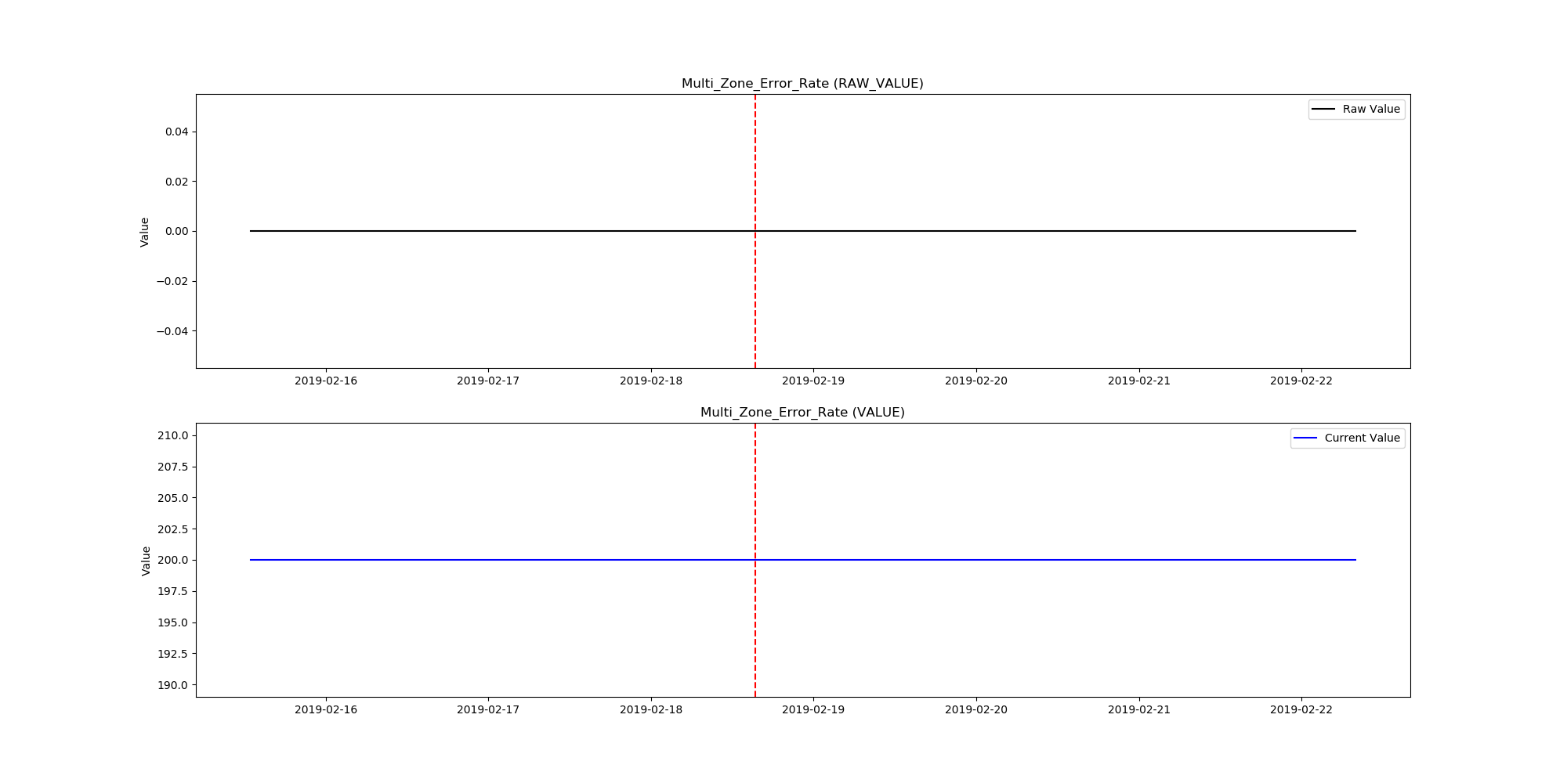Click the Value y-axis label of bottom chart

(x=146, y=561)
